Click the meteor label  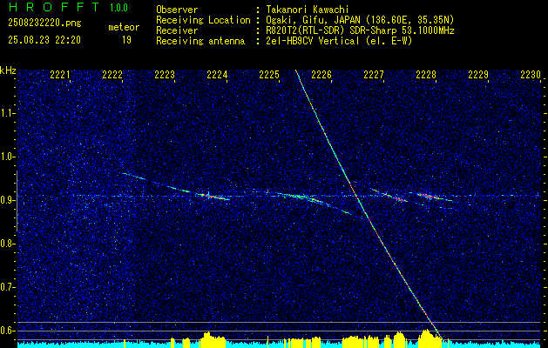(124, 27)
